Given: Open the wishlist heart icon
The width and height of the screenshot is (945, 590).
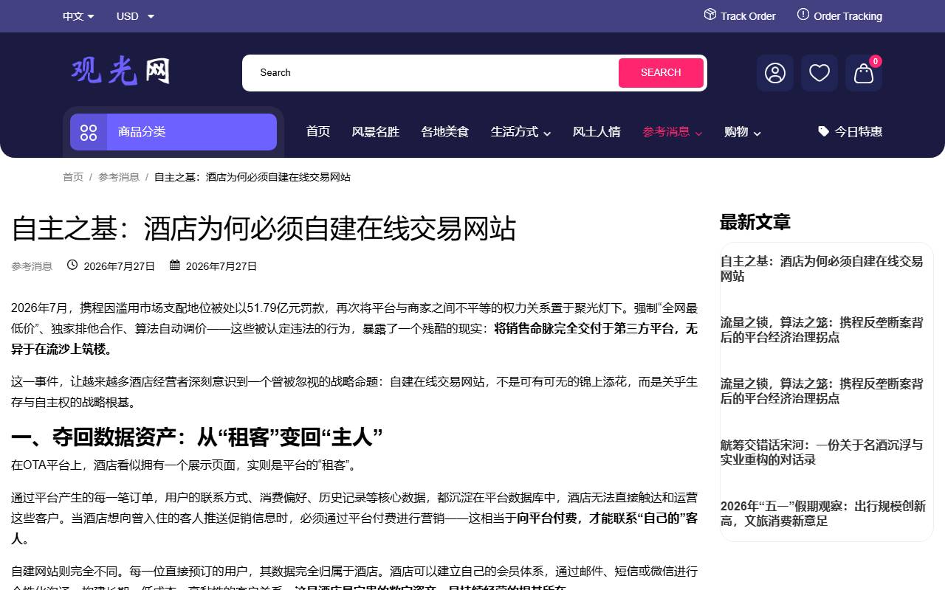Looking at the screenshot, I should point(819,73).
